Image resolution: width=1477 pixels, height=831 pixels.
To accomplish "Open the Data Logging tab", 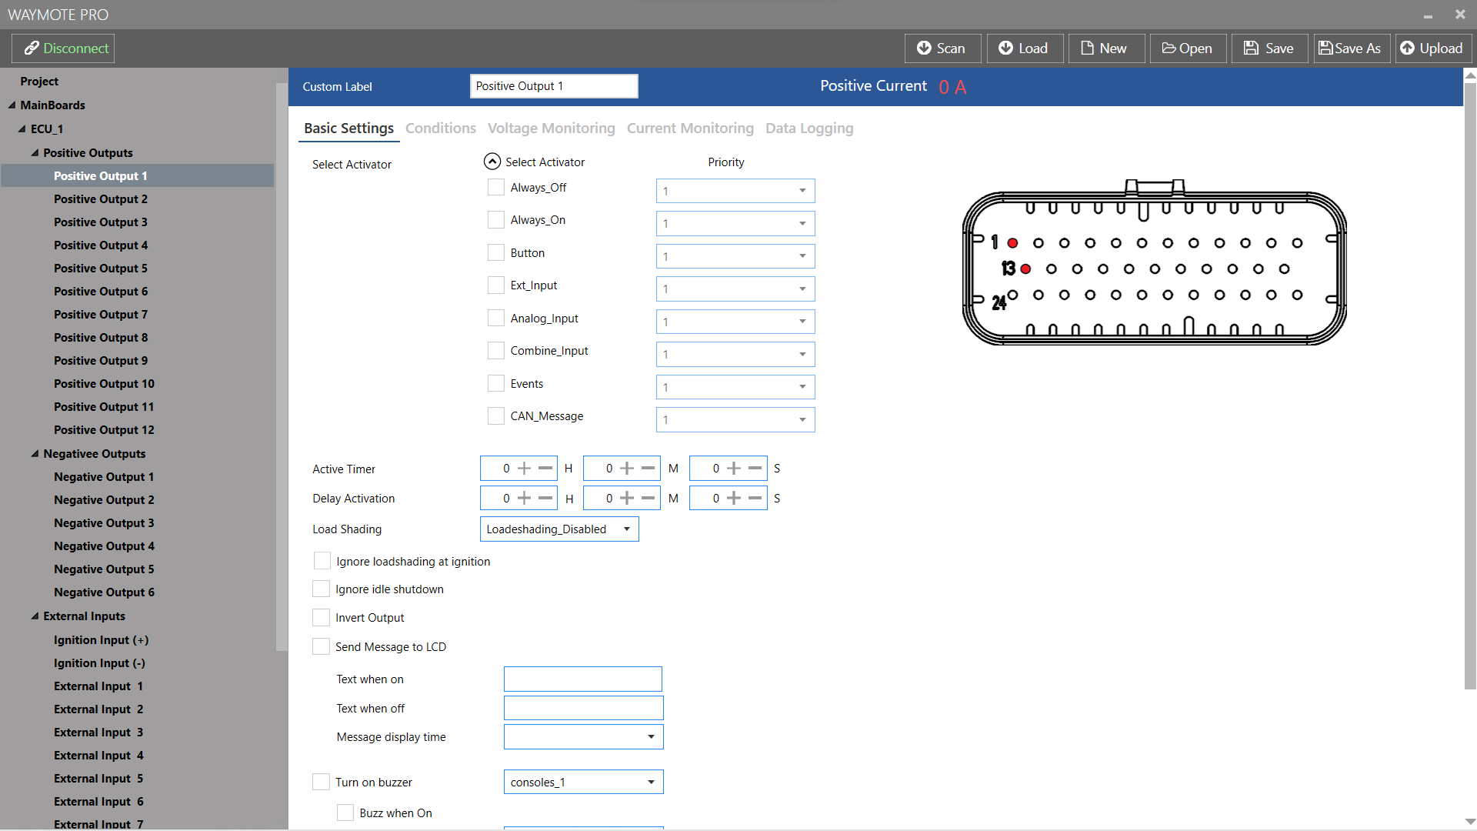I will [x=809, y=128].
